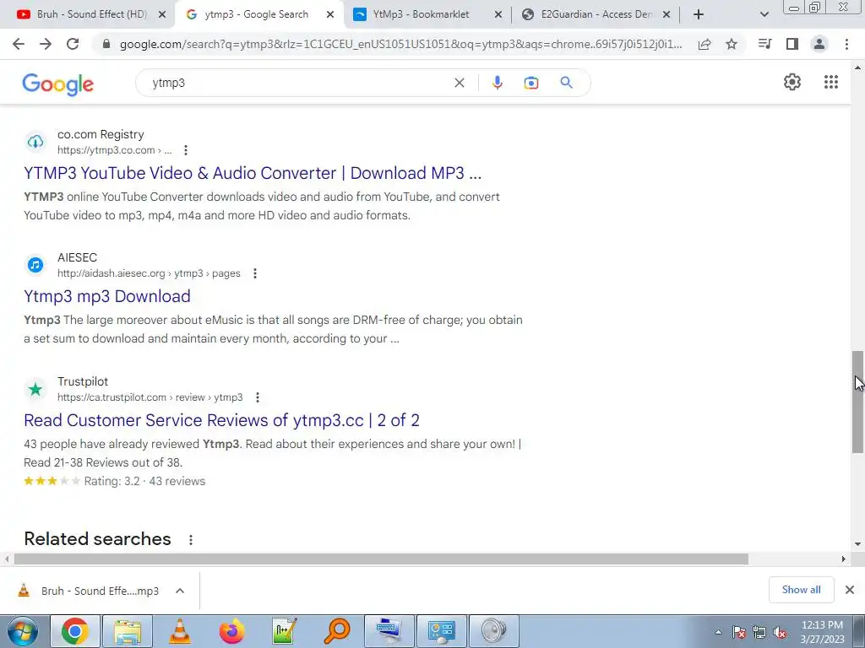Open media controls in Chrome toolbar
The image size is (865, 648).
(764, 44)
